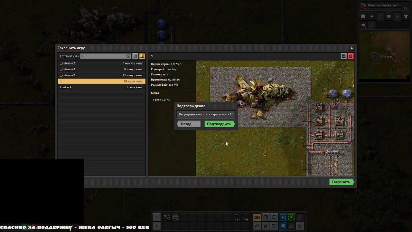This screenshot has height=232, width=412.
Task: Select quickbar row 1
Action: click(x=157, y=217)
